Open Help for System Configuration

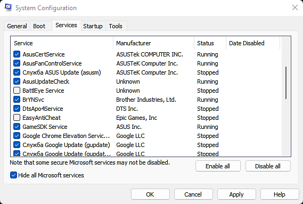pyautogui.click(x=280, y=194)
